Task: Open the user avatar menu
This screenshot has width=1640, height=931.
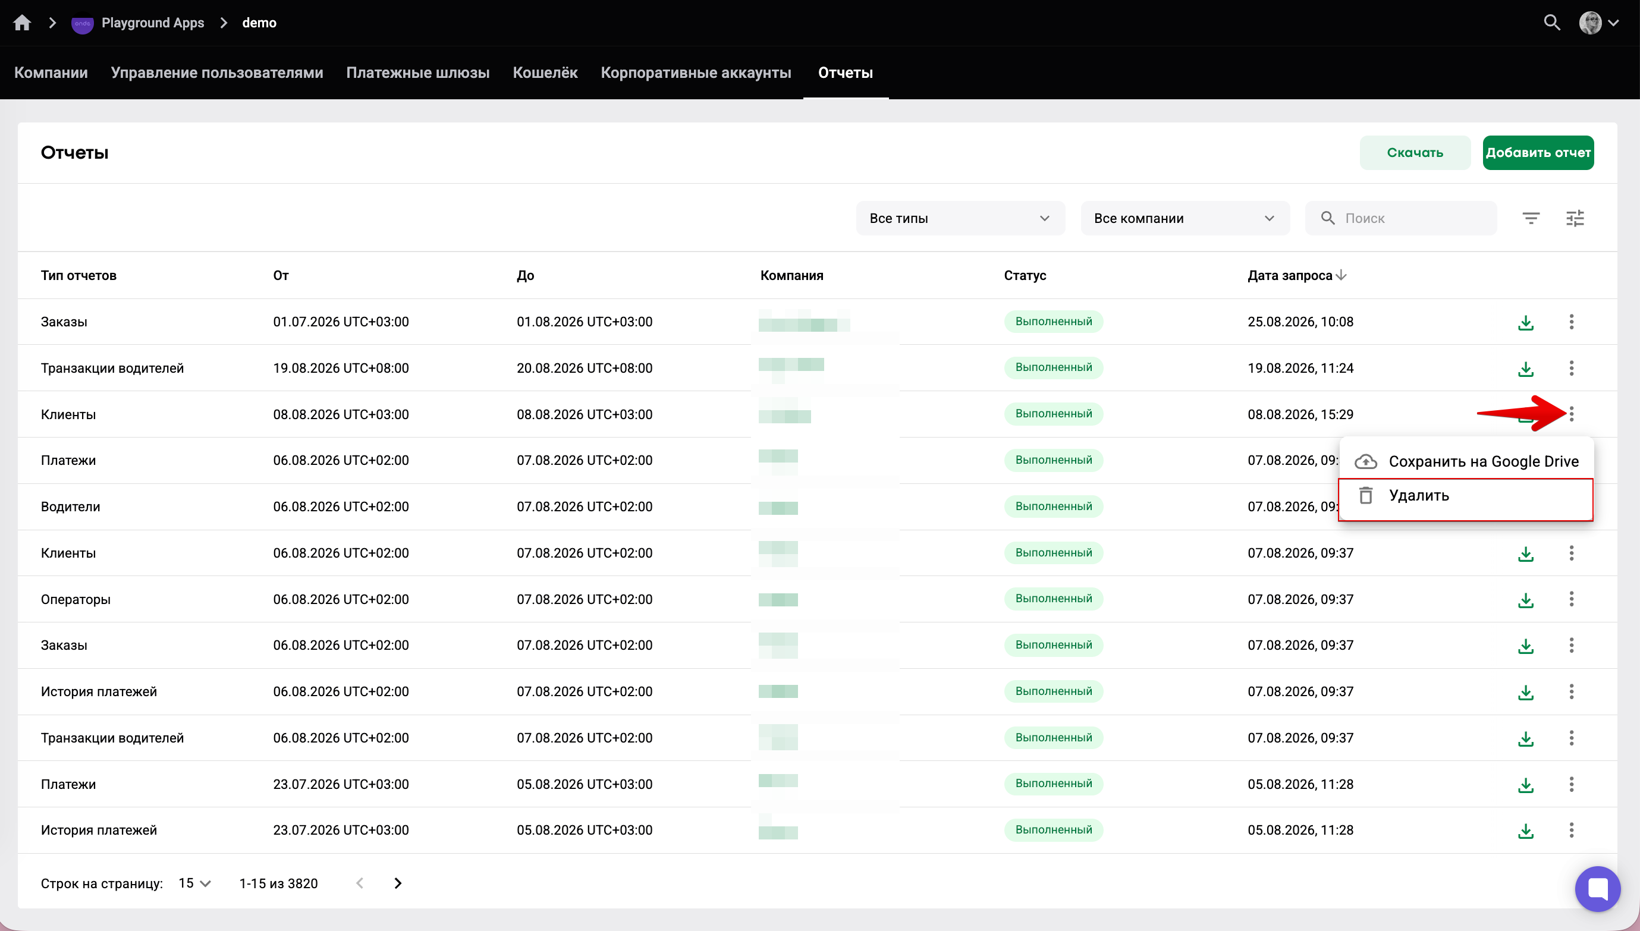Action: click(1598, 23)
